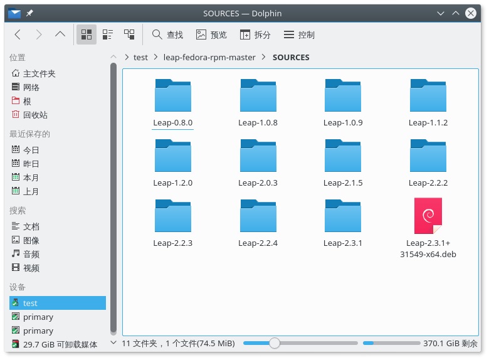Viewport: 489px width, 360px height.
Task: Open 主文件夹 home in places
Action: click(x=58, y=73)
